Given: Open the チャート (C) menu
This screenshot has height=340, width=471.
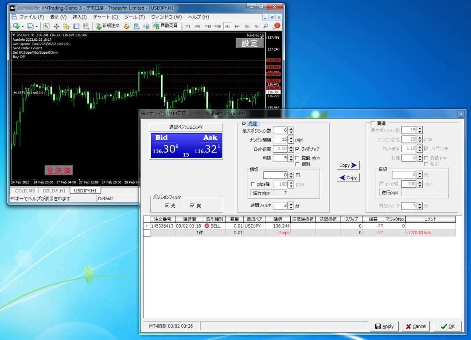Looking at the screenshot, I should click(105, 17).
